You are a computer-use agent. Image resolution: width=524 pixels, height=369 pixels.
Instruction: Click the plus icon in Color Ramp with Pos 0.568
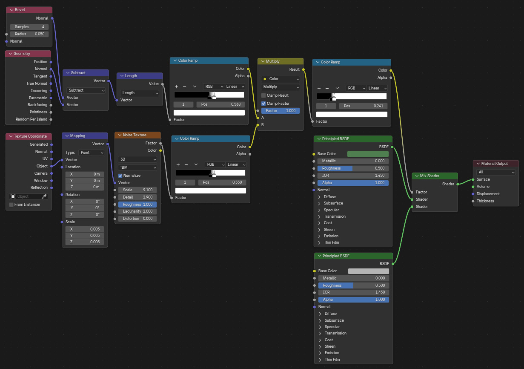(176, 86)
